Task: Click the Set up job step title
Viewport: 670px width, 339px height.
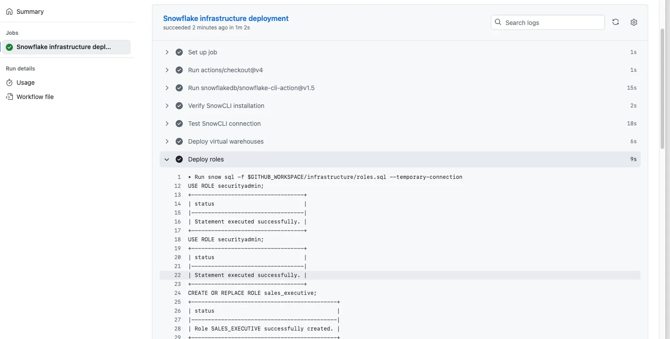Action: (x=202, y=52)
